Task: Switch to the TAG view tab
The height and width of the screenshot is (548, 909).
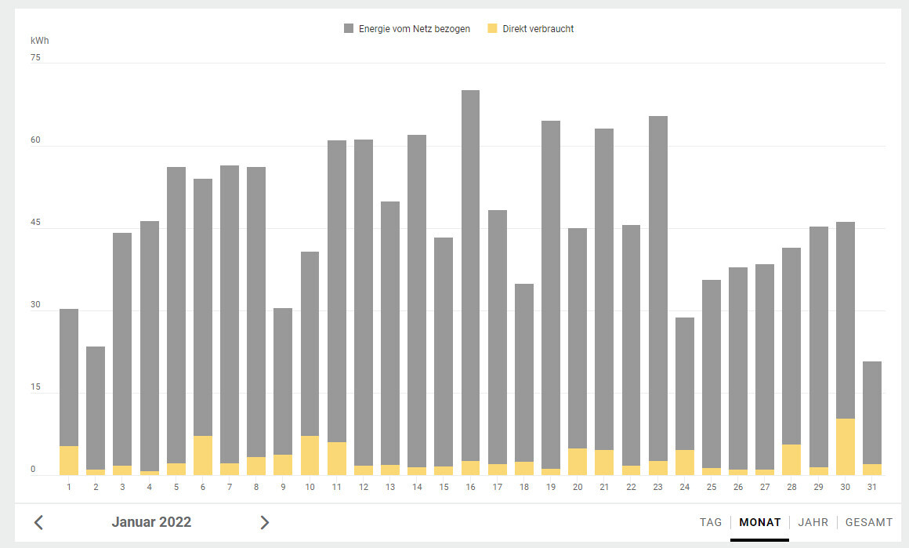Action: tap(711, 522)
